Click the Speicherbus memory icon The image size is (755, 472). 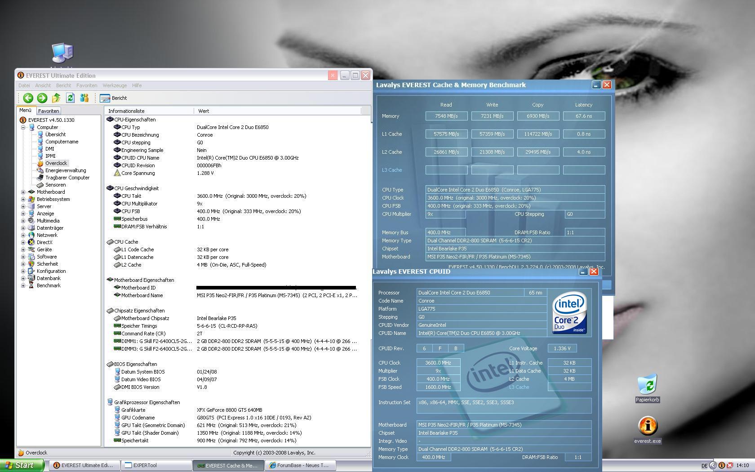(117, 219)
